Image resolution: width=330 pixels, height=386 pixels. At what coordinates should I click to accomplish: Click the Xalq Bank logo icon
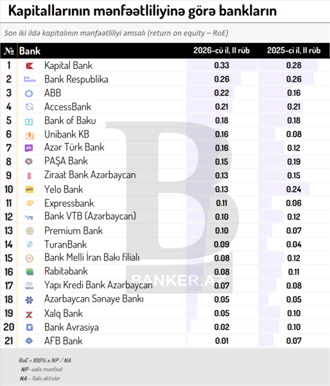coord(29,315)
